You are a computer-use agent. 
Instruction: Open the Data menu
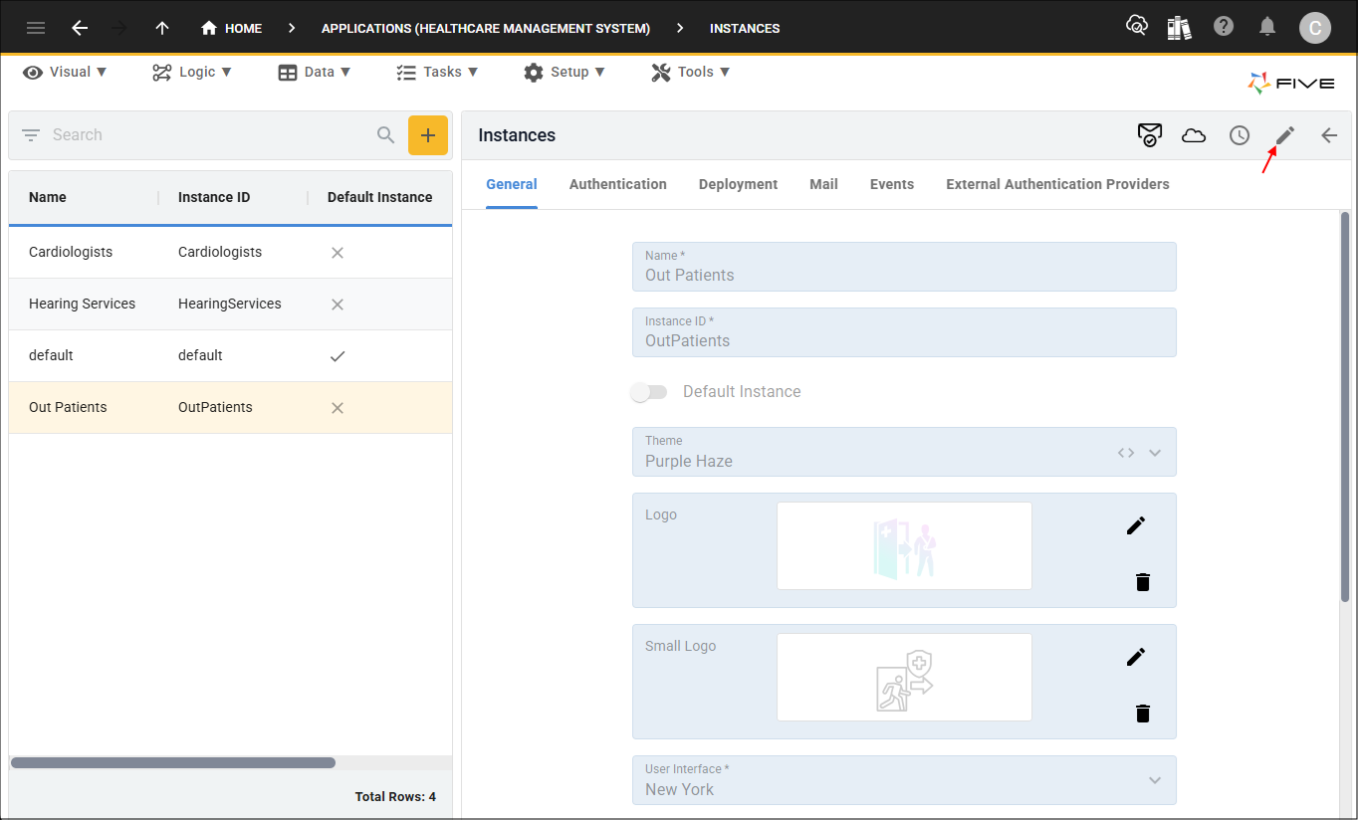tap(315, 72)
